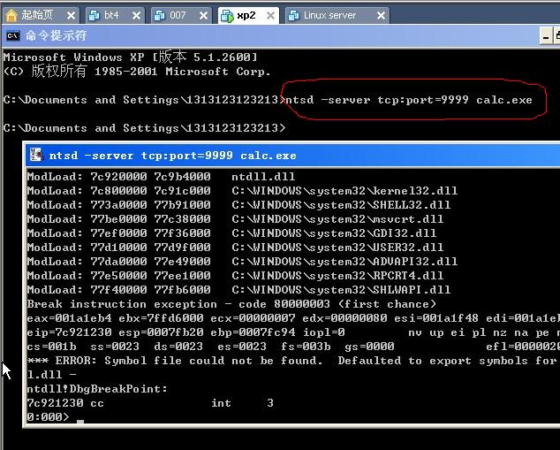560x450 pixels.
Task: Close the bt4 tab
Action: 136,16
